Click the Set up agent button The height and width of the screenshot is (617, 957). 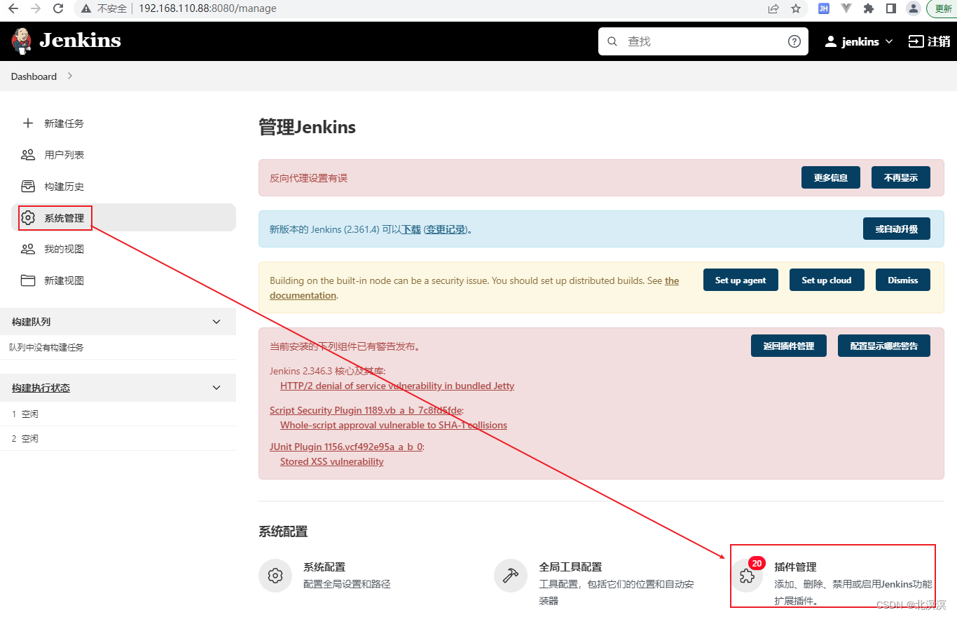click(741, 280)
